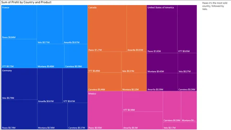Select the Germany Carretera $0.37M tile

tap(78, 116)
